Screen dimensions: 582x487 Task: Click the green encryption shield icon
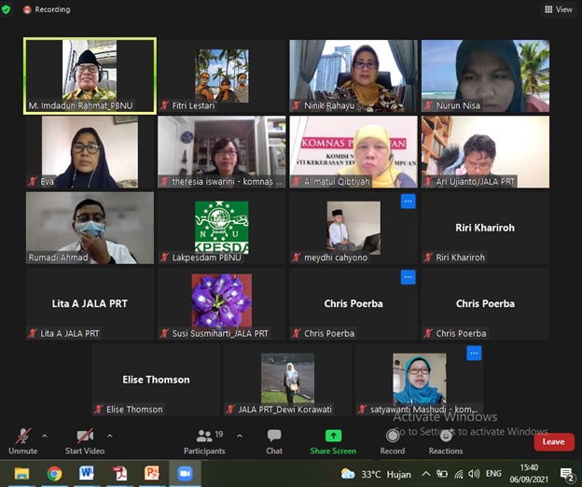tap(7, 9)
